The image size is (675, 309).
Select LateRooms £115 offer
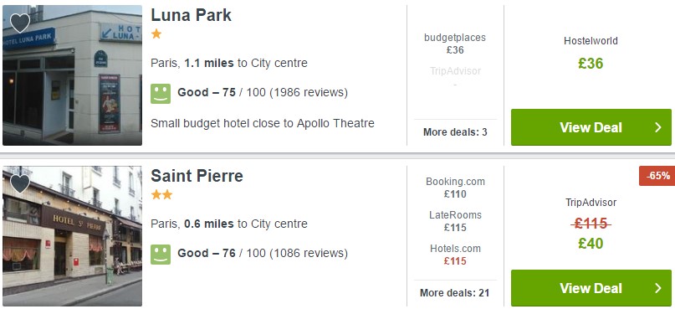[455, 221]
